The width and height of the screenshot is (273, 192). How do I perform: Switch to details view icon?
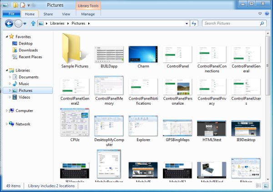(x=258, y=186)
